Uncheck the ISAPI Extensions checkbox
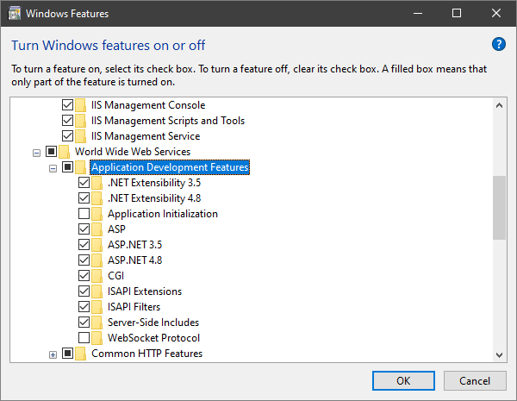The image size is (517, 401). (84, 291)
